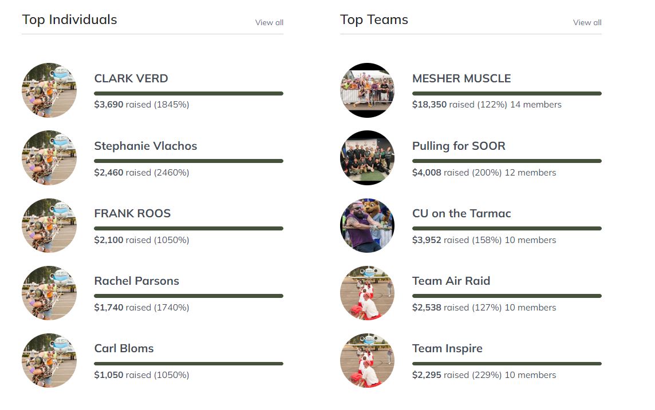Viewport: 655px width, 410px height.
Task: Open Team Inspire name link
Action: 447,348
